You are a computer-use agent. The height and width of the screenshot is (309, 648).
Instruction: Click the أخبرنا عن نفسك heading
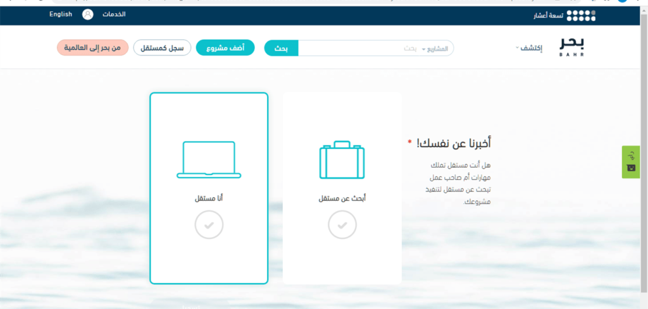coord(453,143)
